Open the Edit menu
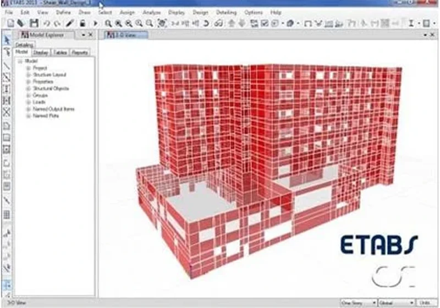Image resolution: width=440 pixels, height=308 pixels. click(x=25, y=12)
